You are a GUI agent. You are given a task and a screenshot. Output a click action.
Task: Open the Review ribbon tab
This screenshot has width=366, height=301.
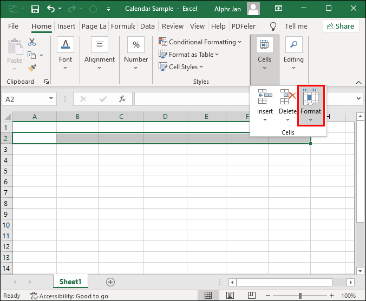[x=172, y=26]
